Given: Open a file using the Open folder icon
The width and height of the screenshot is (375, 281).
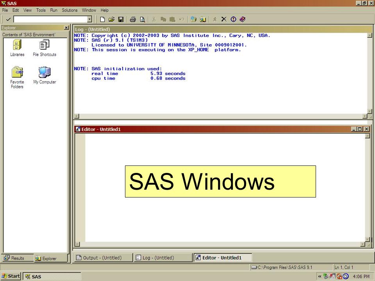Looking at the screenshot, I should tap(111, 20).
